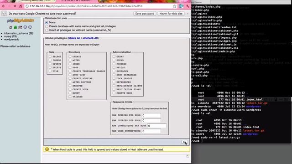
Task: Enable the GRANT administration privilege
Action: click(114, 56)
